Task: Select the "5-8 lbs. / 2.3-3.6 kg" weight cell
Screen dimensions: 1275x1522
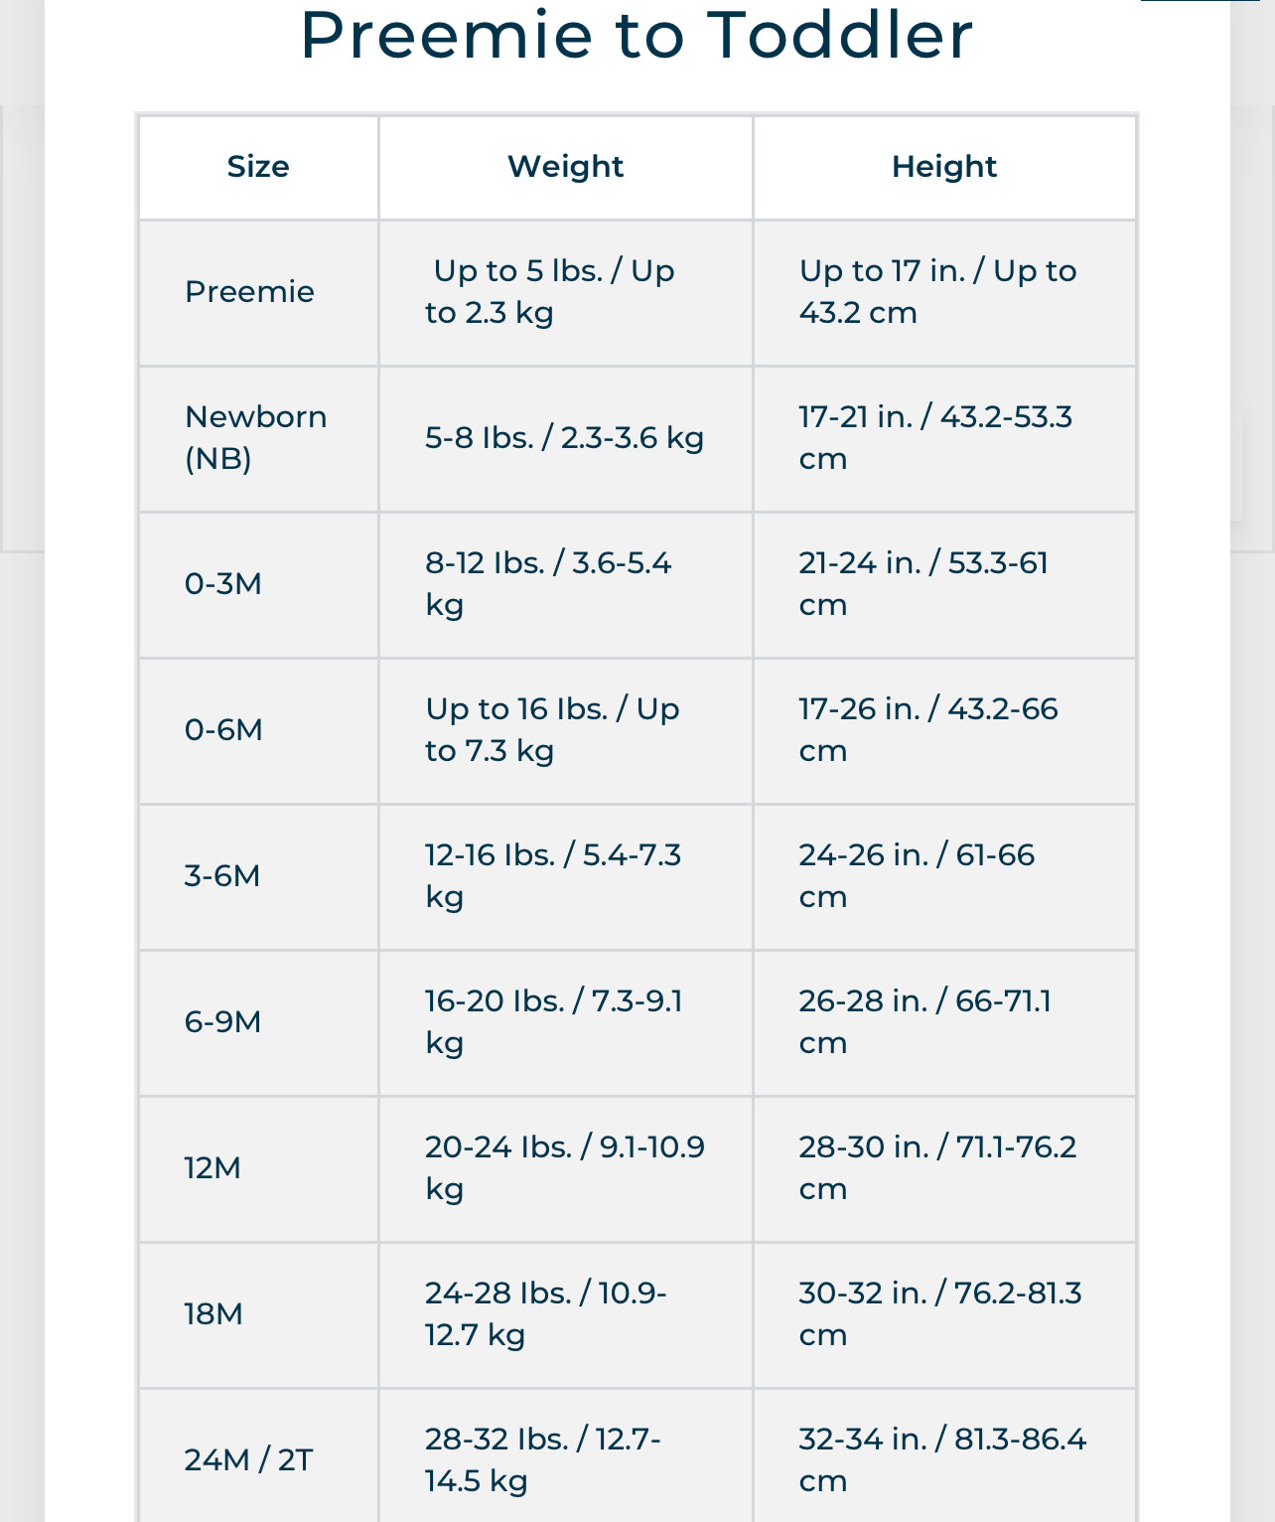Action: click(564, 438)
